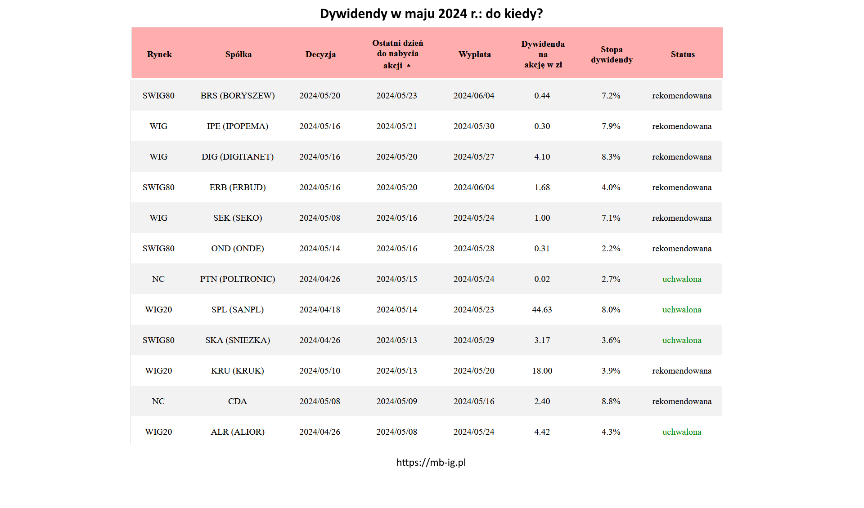
Task: Click 'uchwalona' status in ALR (ALIOR) row
Action: 681,432
